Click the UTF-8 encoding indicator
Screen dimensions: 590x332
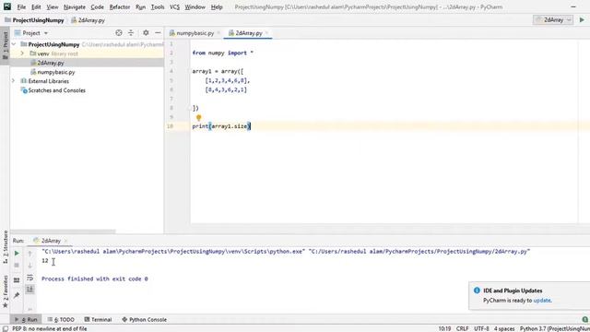[x=481, y=328]
